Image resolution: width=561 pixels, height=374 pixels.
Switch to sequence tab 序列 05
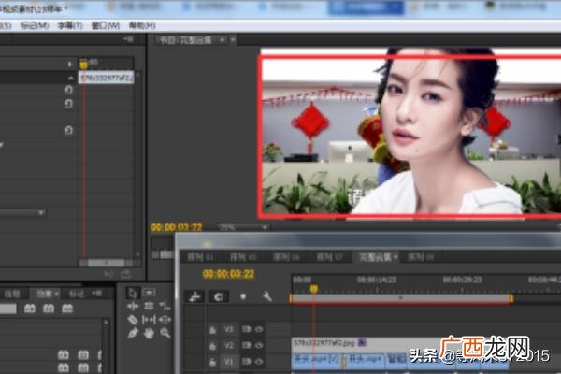[244, 257]
